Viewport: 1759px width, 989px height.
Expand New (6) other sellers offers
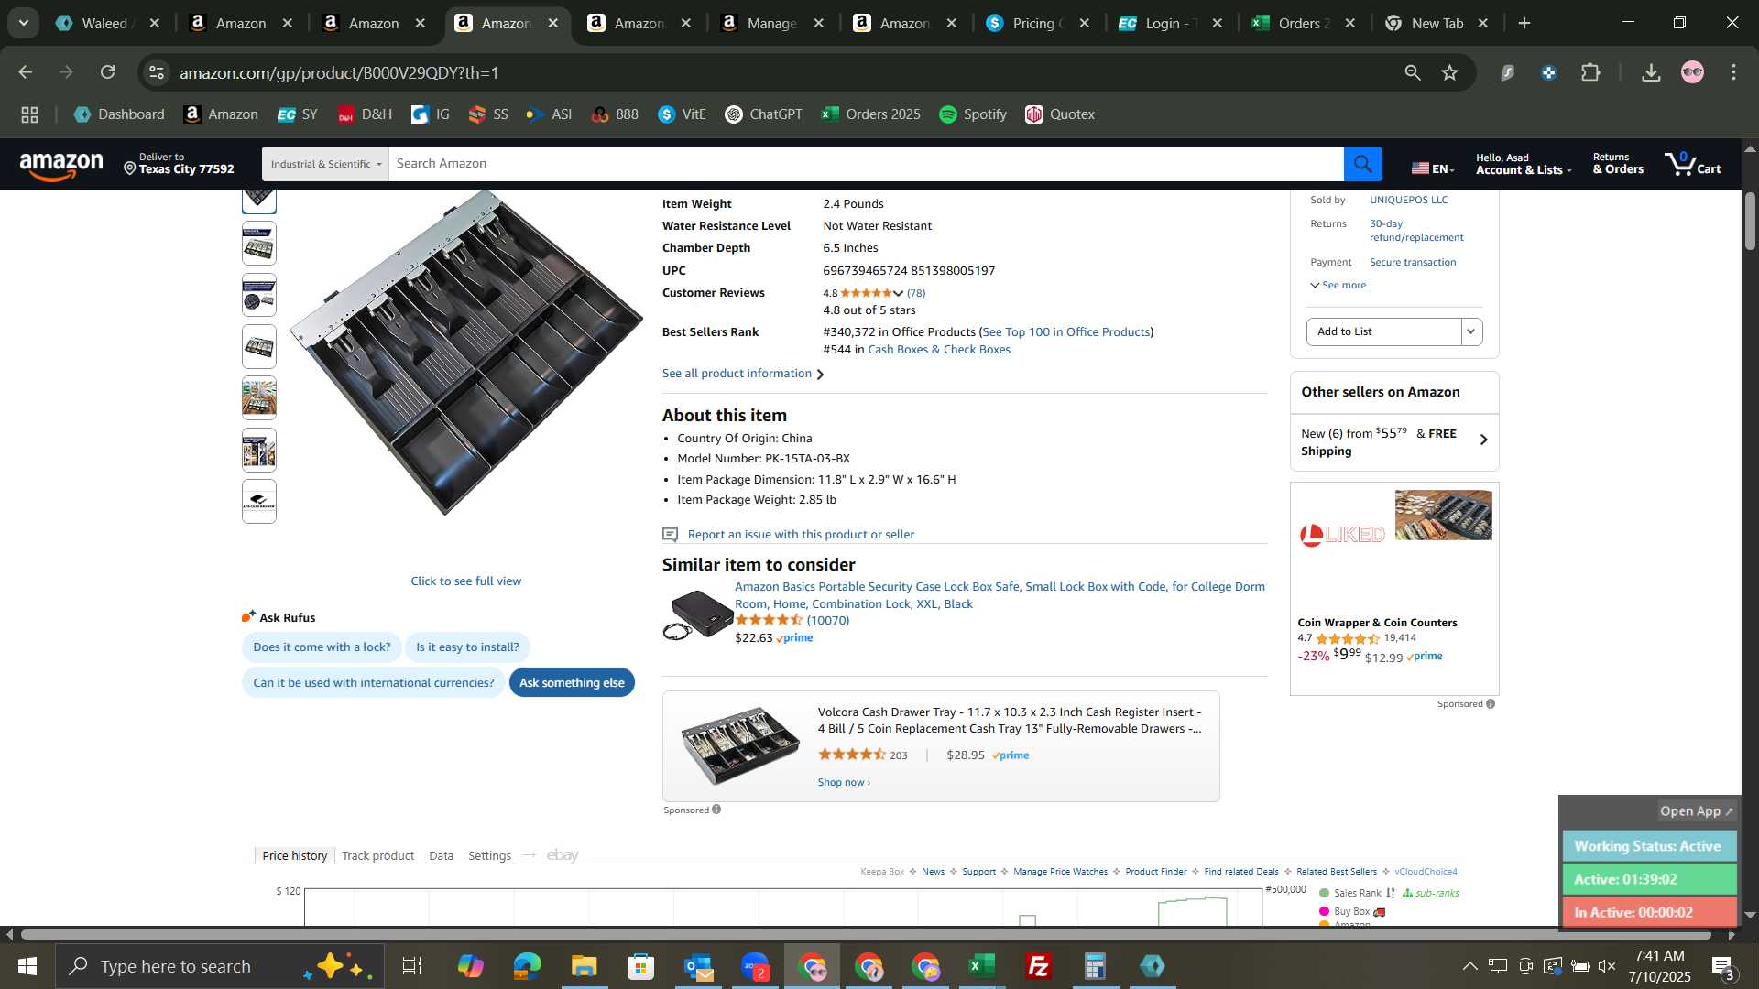click(1394, 442)
